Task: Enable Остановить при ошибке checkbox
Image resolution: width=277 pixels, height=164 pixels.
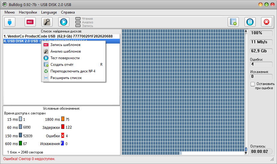Action: point(253,84)
